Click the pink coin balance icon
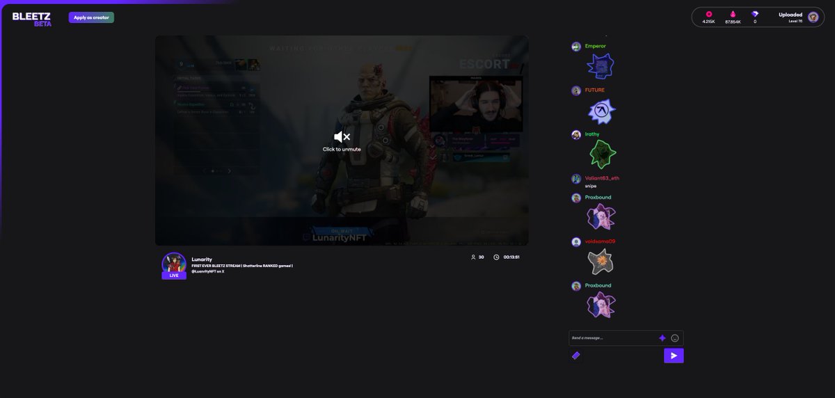The width and height of the screenshot is (835, 398). click(x=709, y=14)
